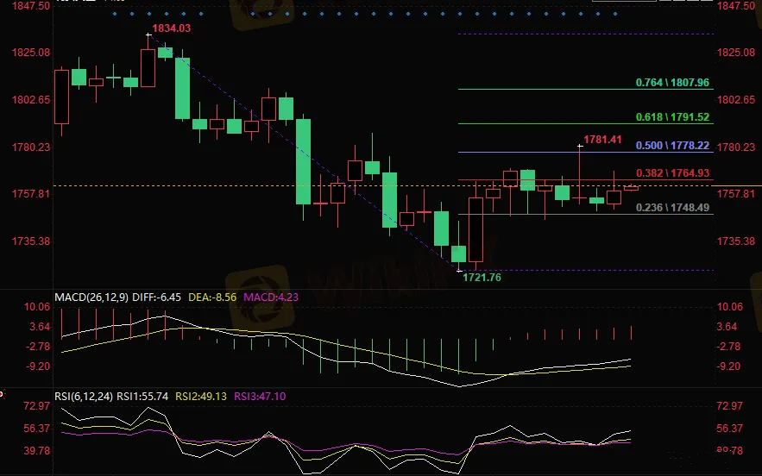762x476 pixels.
Task: Click -2.78 on the left MACD axis
Action: pyautogui.click(x=37, y=347)
